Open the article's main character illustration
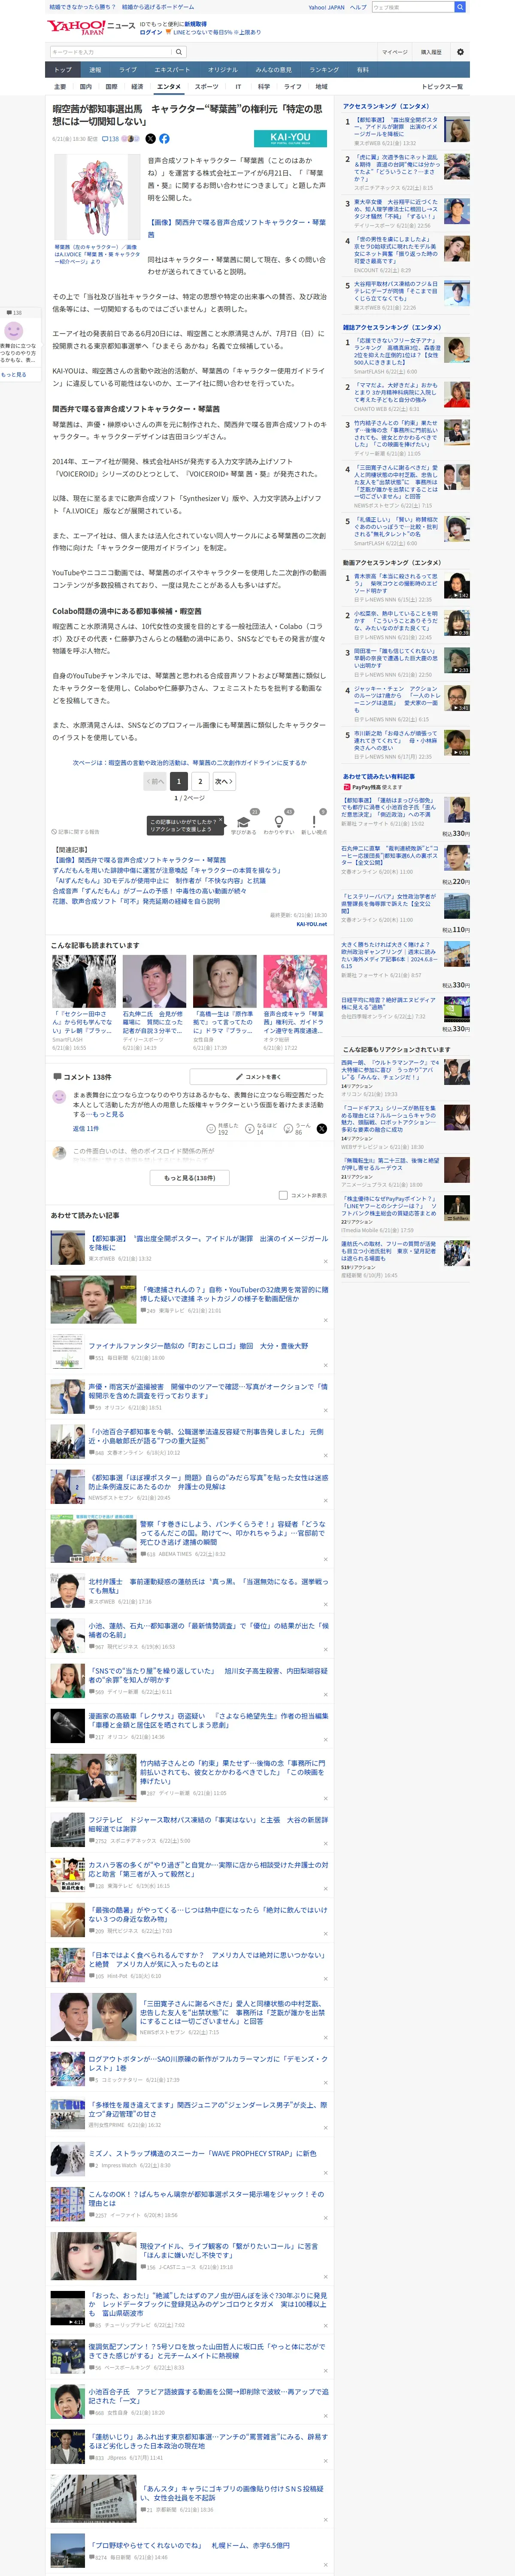Screen dimensions: 515x2576 click(x=97, y=198)
